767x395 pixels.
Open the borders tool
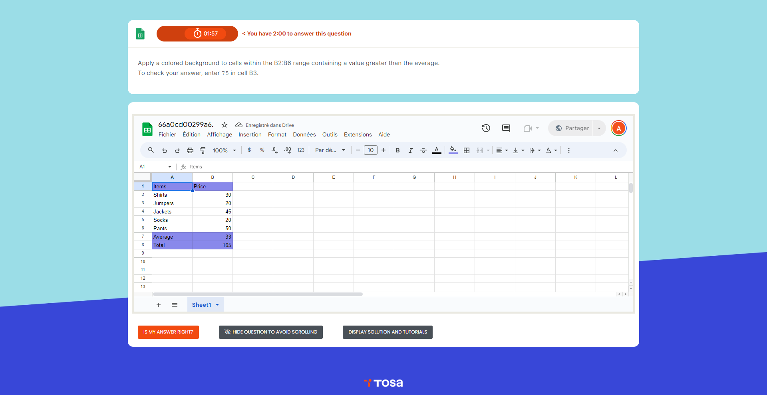[466, 150]
